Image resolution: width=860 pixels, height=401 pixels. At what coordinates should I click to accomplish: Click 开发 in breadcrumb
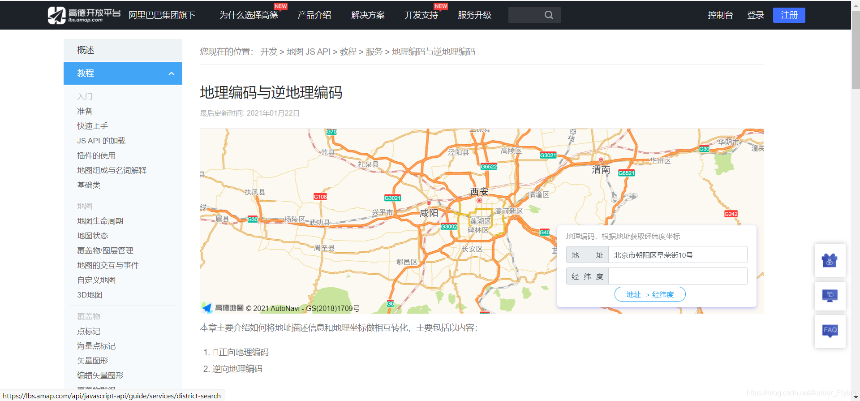269,52
